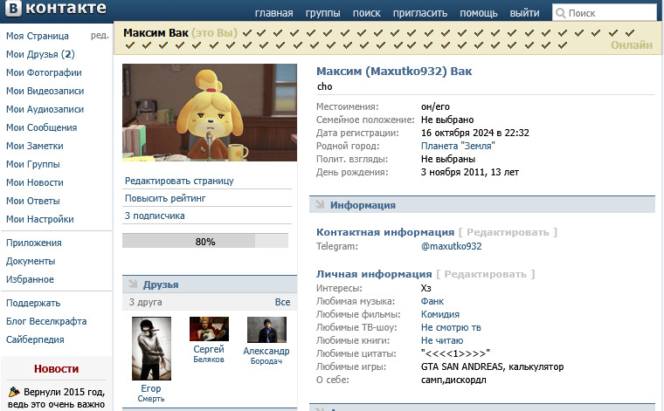Click the Isabelle profile avatar picture
Screen dimensions: 664x411
[x=210, y=113]
